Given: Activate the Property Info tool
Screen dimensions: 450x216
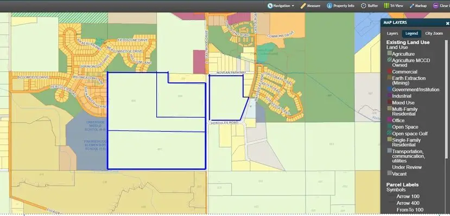Looking at the screenshot, I should pyautogui.click(x=340, y=6).
